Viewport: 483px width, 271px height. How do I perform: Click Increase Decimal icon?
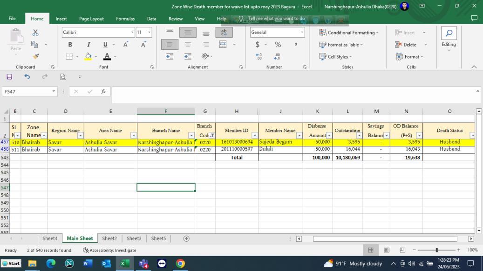259,57
